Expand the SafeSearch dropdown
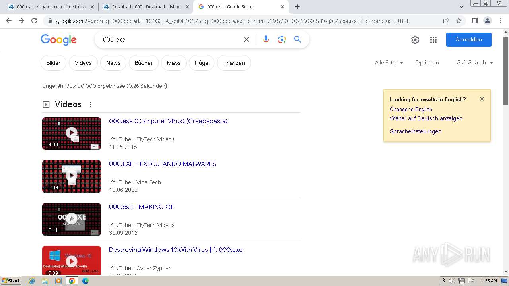The width and height of the screenshot is (509, 286). coord(475,62)
